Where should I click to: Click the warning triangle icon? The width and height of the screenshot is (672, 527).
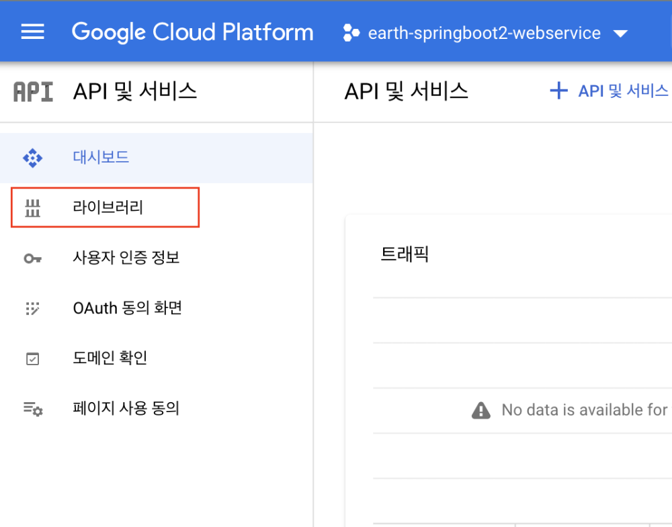point(481,410)
